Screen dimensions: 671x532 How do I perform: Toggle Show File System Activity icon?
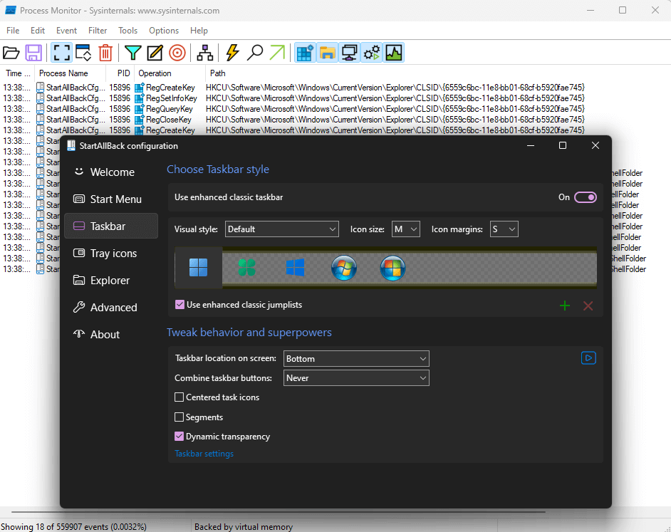(x=328, y=53)
